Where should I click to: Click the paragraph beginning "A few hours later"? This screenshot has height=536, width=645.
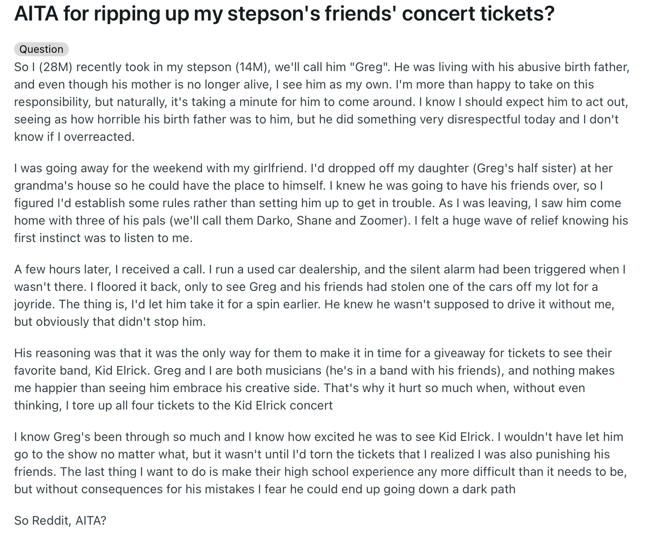[x=320, y=295]
